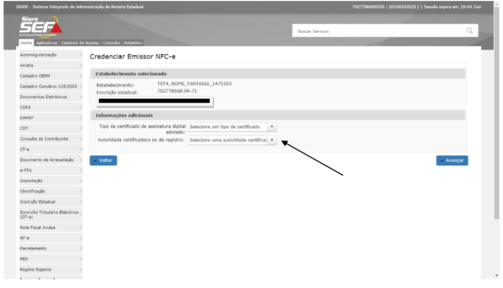
Task: Open the Controle de Acesso tab
Action: pos(80,43)
